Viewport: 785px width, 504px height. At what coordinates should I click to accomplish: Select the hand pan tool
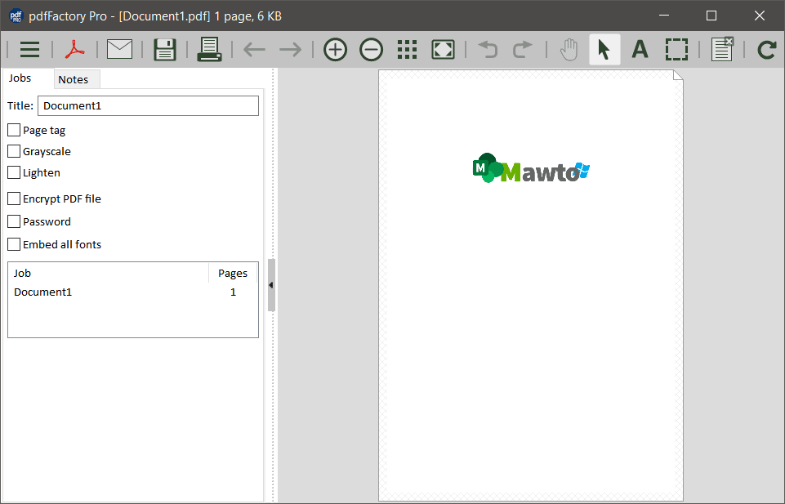coord(569,50)
